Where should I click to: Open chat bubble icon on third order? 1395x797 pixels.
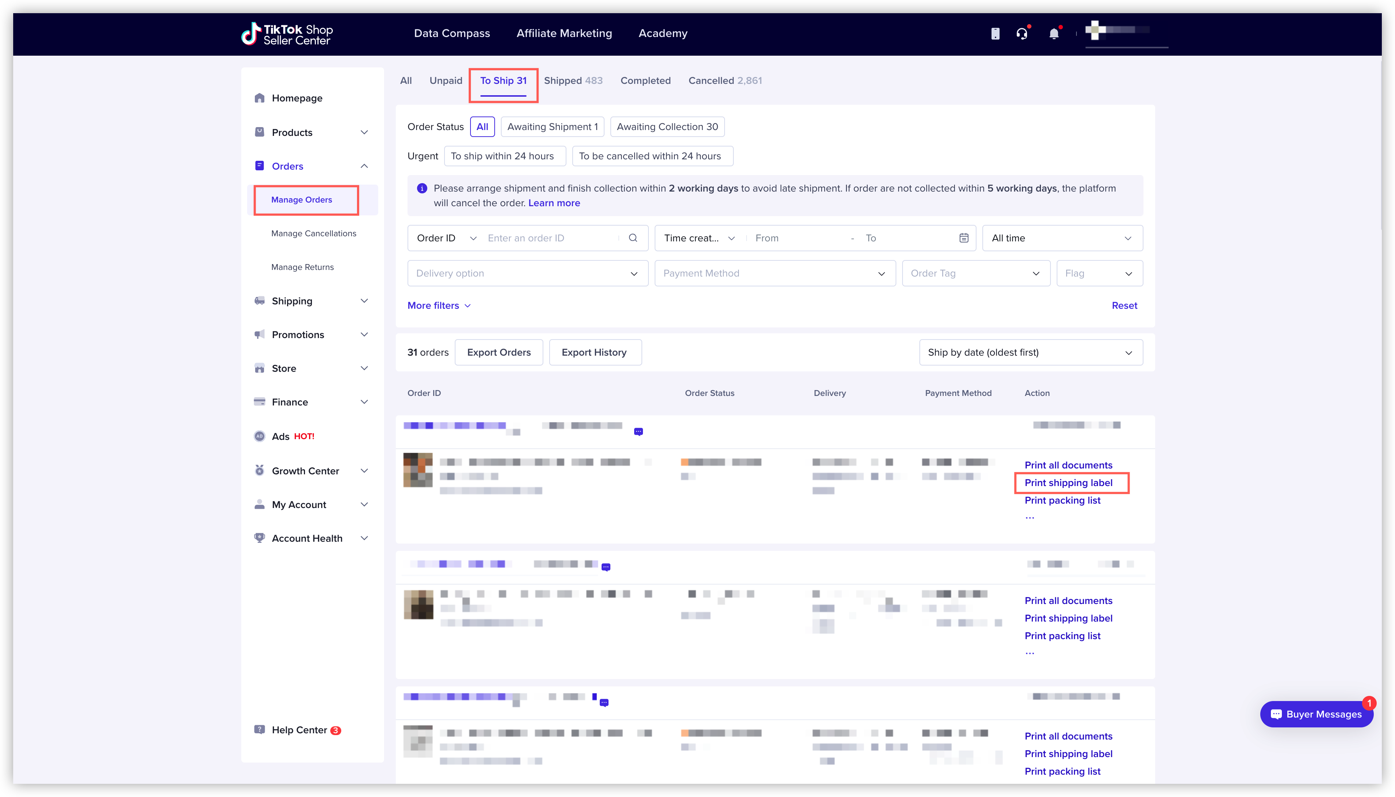[x=604, y=702]
